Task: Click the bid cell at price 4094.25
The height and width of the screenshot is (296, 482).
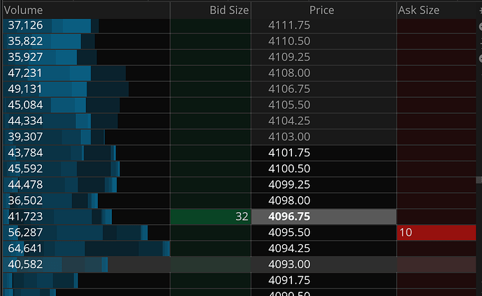Action: 210,249
